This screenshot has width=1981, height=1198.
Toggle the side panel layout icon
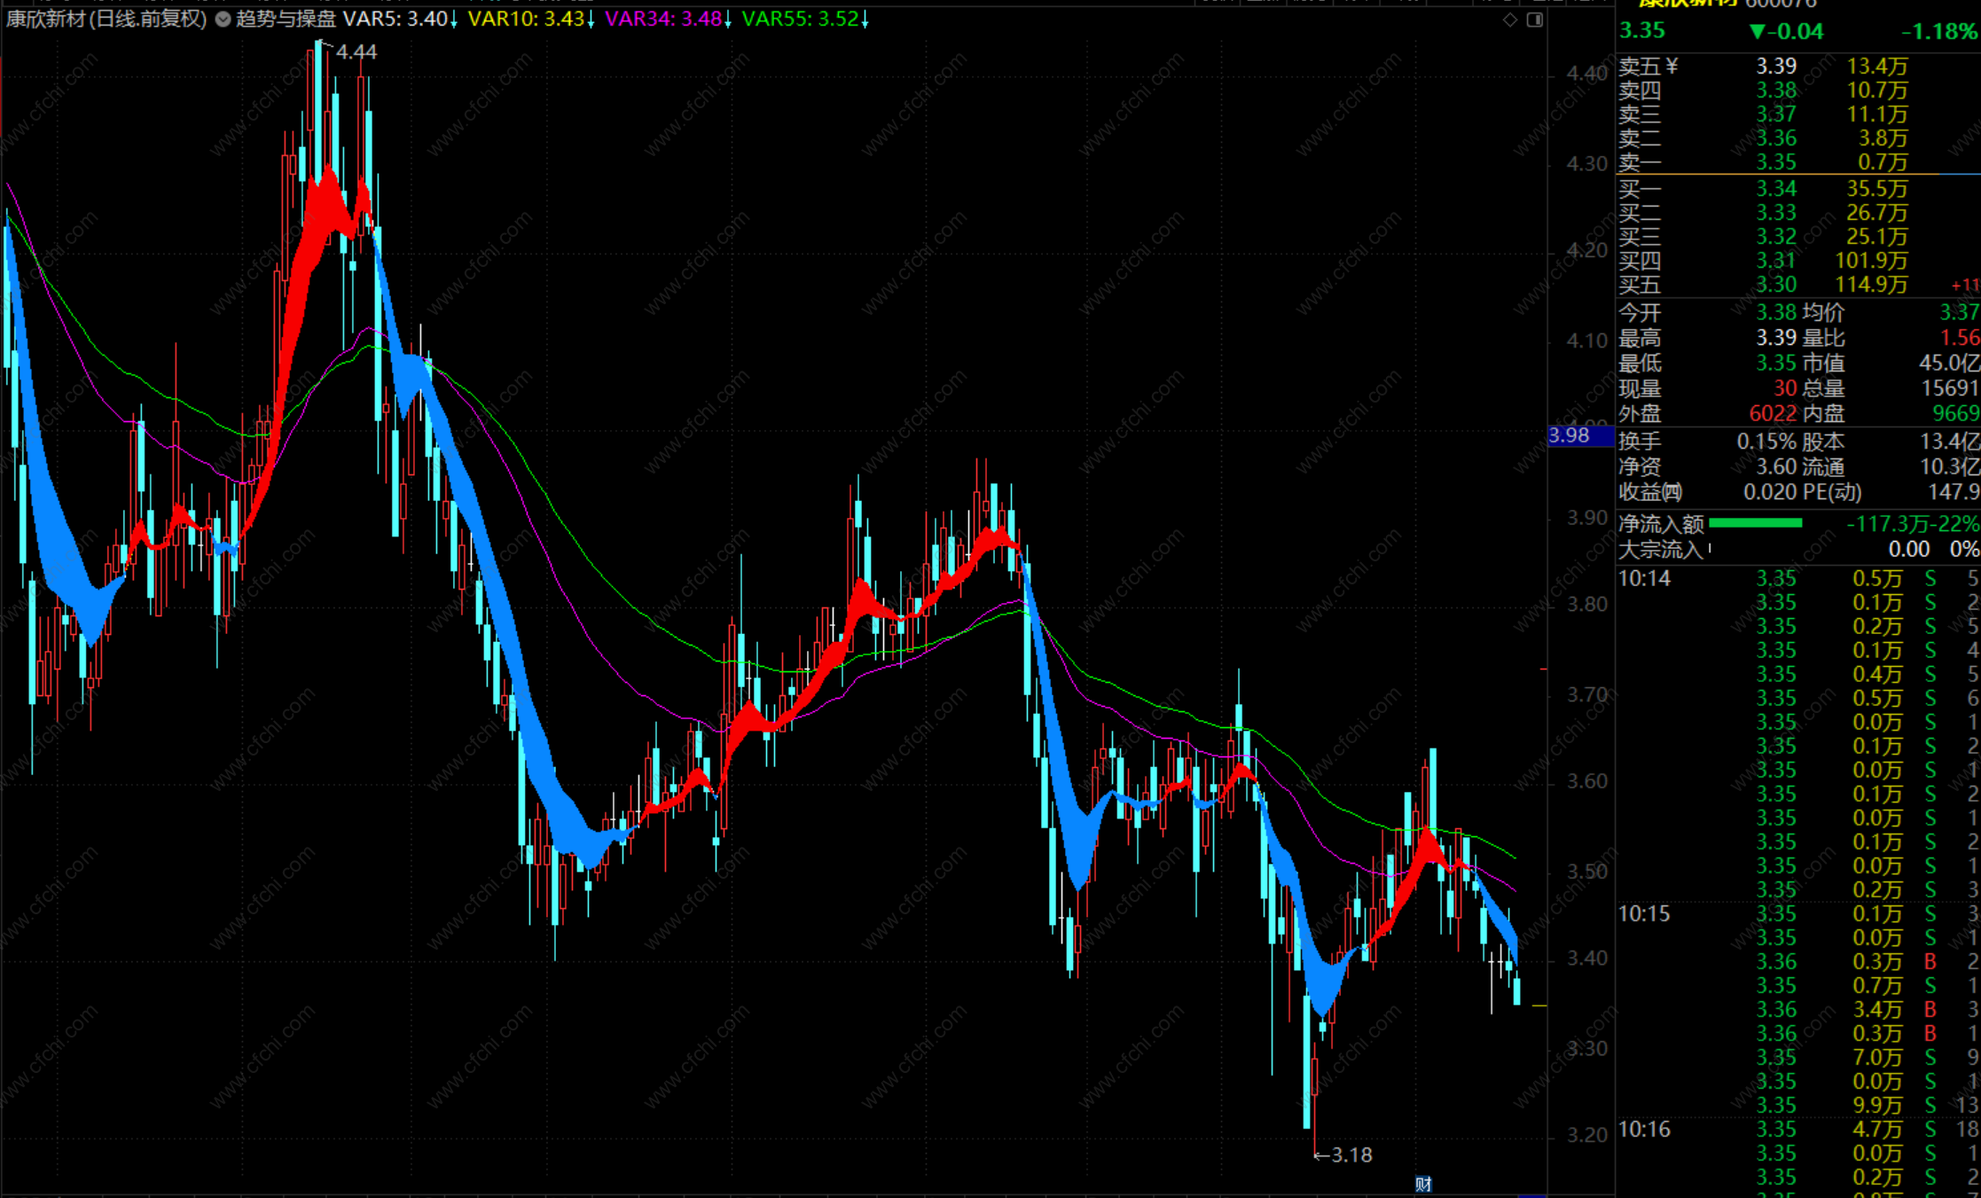pyautogui.click(x=1535, y=20)
